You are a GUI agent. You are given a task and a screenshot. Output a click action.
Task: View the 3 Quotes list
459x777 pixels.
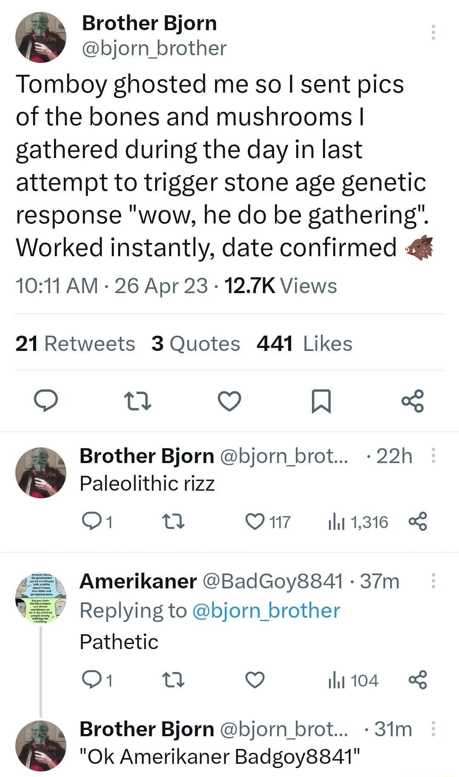coord(195,343)
